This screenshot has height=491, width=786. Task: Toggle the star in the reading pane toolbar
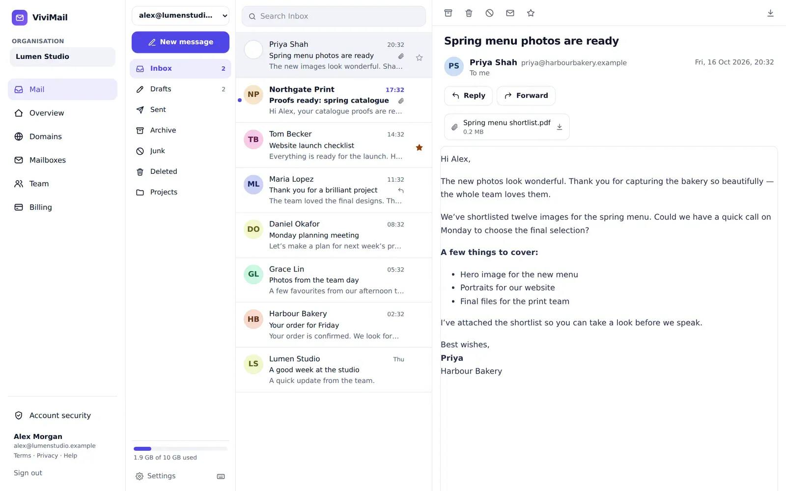coord(531,13)
